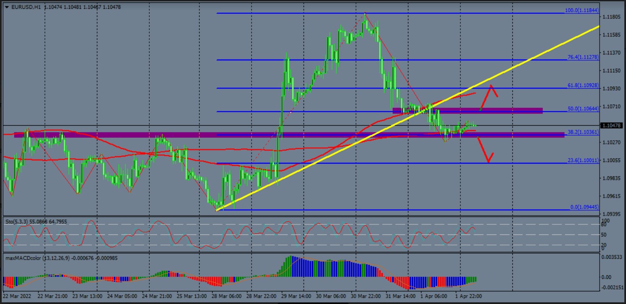Click the 22 Mar 21:00 time axis label
This screenshot has height=304, width=626.
pos(52,296)
